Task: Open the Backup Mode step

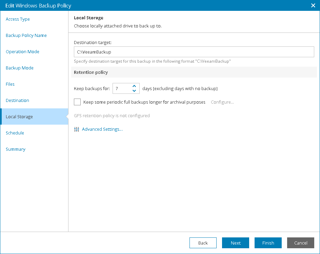Action: (20, 68)
